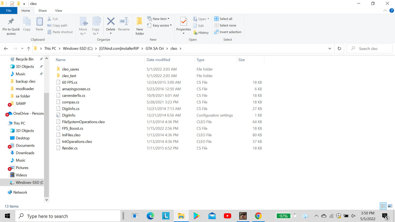This screenshot has width=395, height=222.
Task: Go up one folder level arrow
Action: pyautogui.click(x=29, y=49)
